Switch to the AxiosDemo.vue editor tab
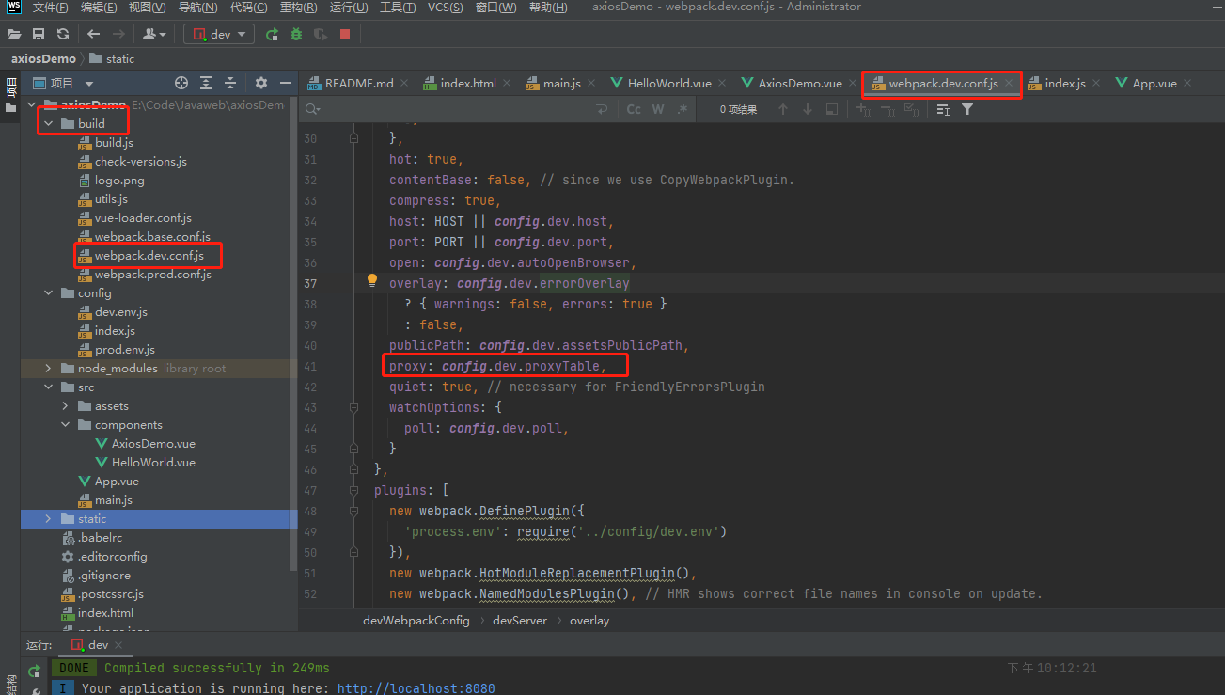 tap(800, 83)
